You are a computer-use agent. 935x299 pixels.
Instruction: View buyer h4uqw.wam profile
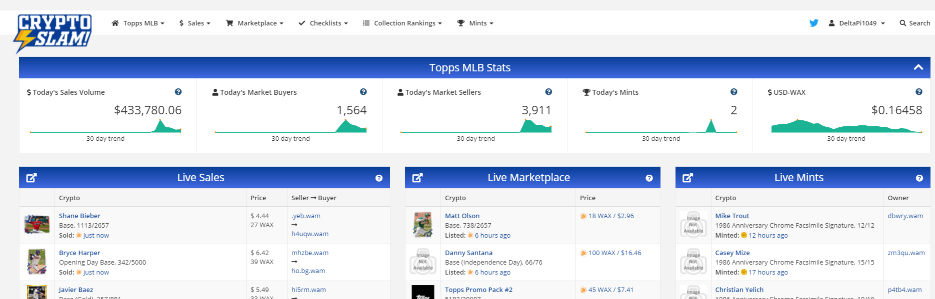310,234
